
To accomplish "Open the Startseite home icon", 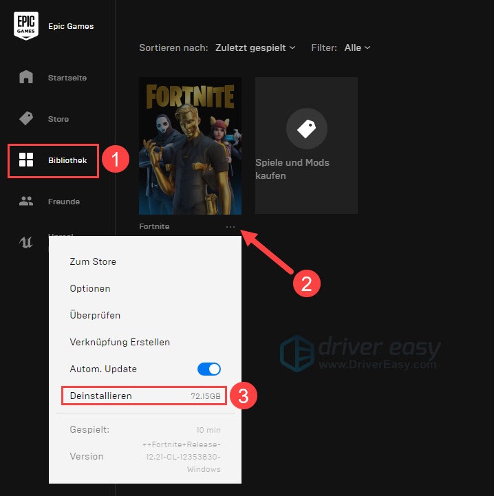I will pos(26,77).
